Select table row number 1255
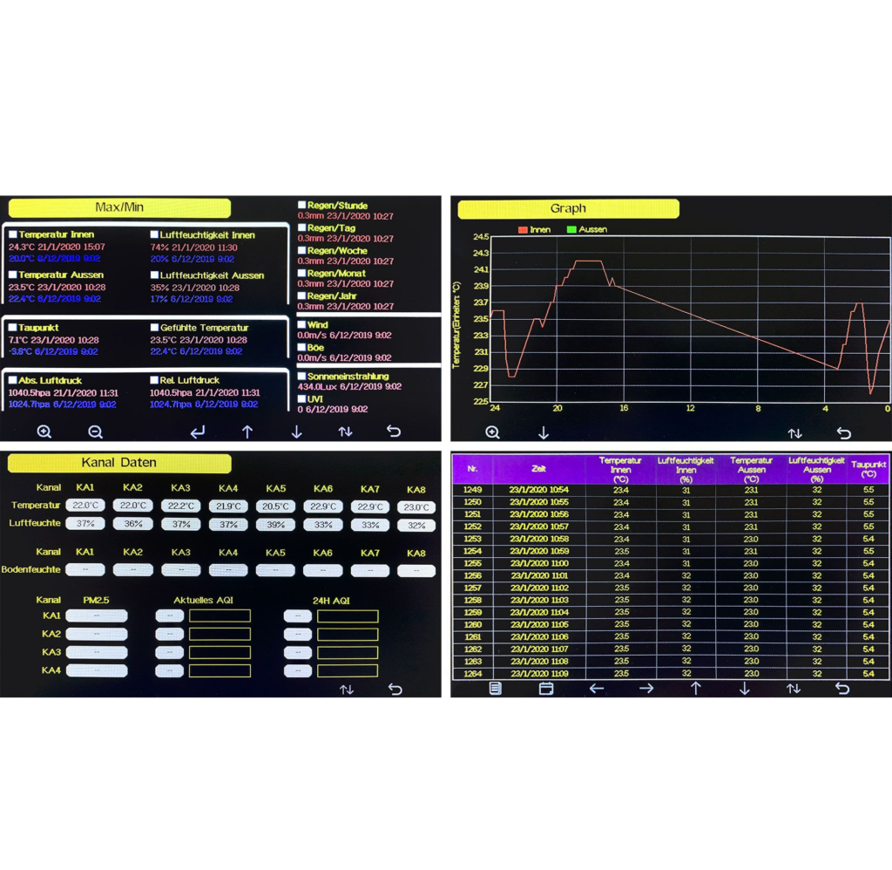The height and width of the screenshot is (870, 892). tap(472, 563)
